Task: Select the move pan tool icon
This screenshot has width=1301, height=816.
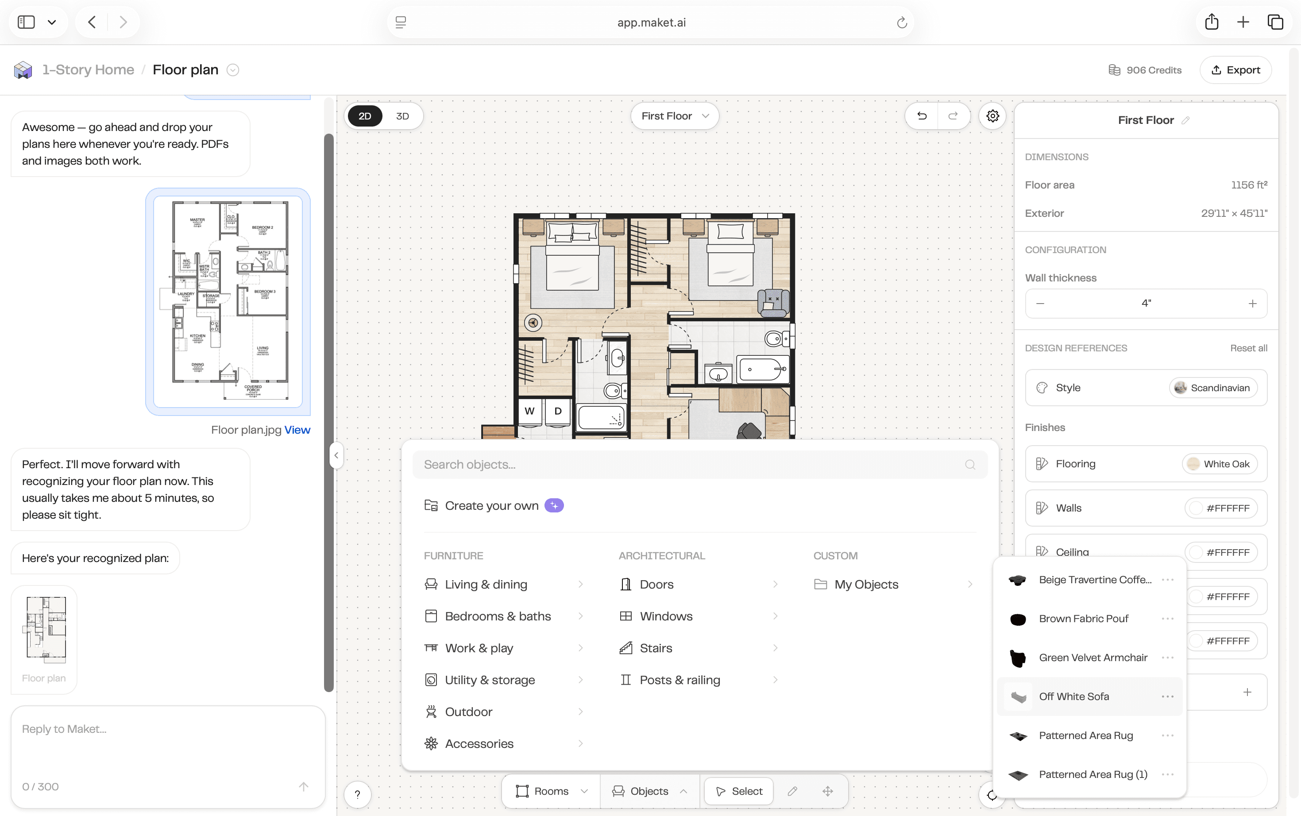Action: (x=827, y=791)
